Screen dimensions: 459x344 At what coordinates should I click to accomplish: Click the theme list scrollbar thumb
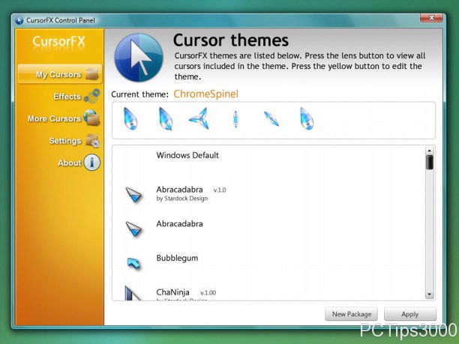[429, 163]
